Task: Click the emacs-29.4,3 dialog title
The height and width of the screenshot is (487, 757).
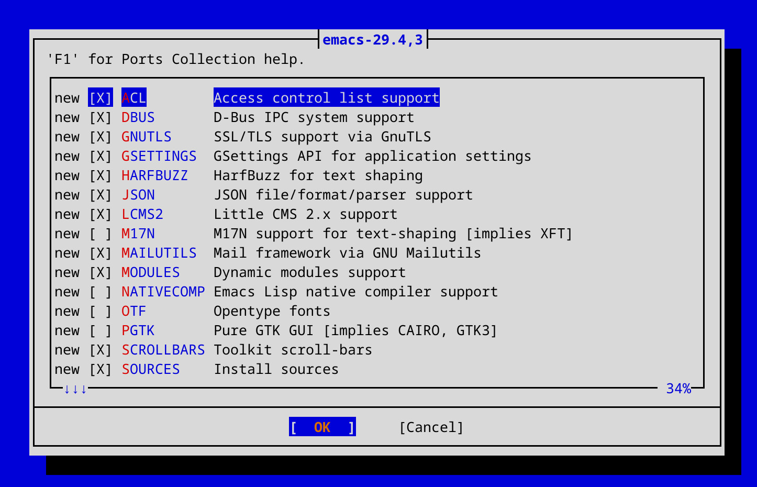Action: [373, 40]
